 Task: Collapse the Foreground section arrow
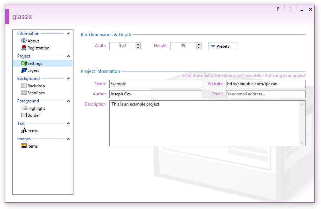(x=68, y=101)
